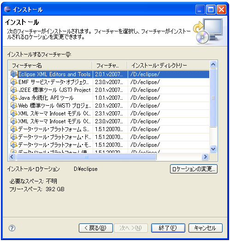
Task: Click feature icon beside EMF サービス・データ row
Action: click(x=14, y=82)
